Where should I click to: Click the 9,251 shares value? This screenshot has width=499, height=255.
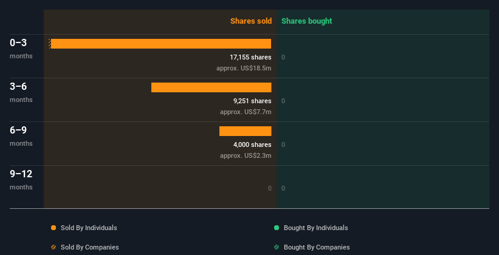(252, 101)
